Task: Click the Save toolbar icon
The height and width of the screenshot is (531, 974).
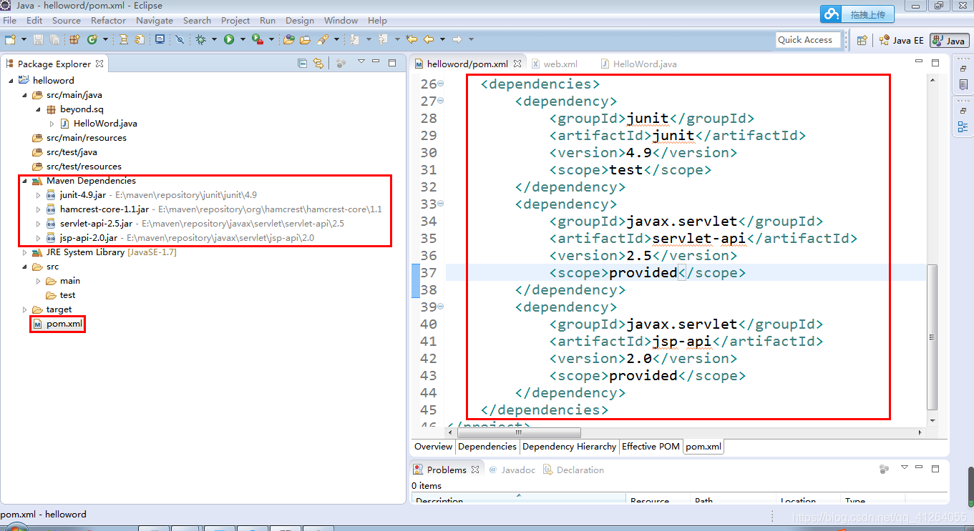Action: (38, 39)
